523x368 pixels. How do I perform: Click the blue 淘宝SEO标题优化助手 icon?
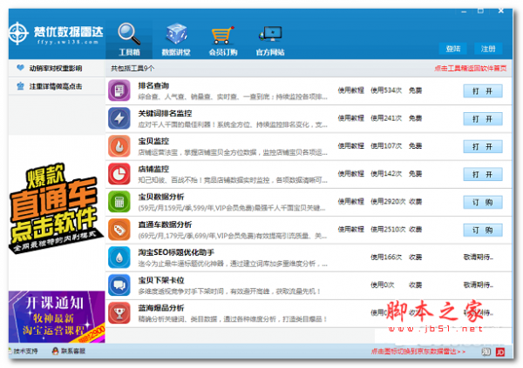tap(119, 257)
